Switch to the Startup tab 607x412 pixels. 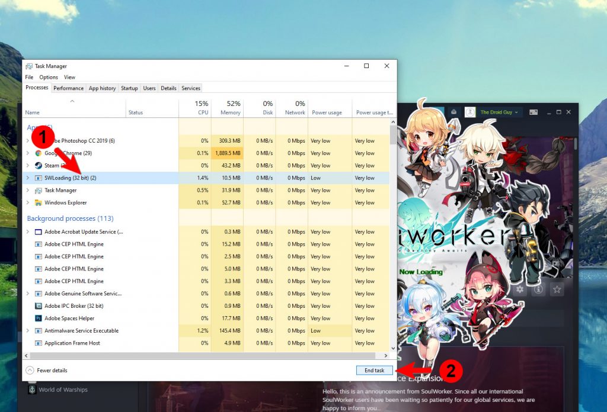pos(129,88)
